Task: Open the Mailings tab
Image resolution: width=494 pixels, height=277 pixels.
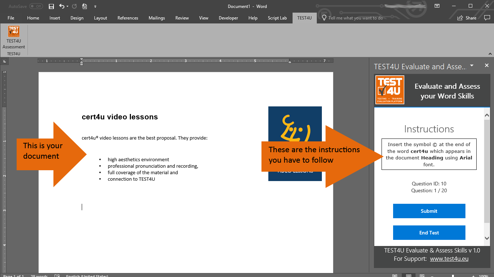Action: point(157,18)
